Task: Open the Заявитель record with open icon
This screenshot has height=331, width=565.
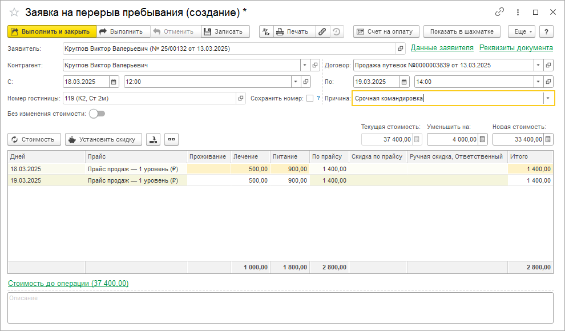Action: (x=401, y=49)
